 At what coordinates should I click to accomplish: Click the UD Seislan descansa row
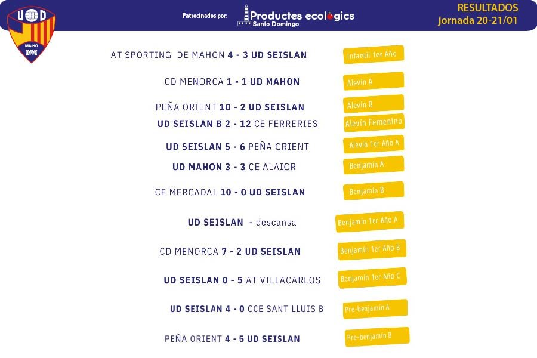pyautogui.click(x=242, y=223)
